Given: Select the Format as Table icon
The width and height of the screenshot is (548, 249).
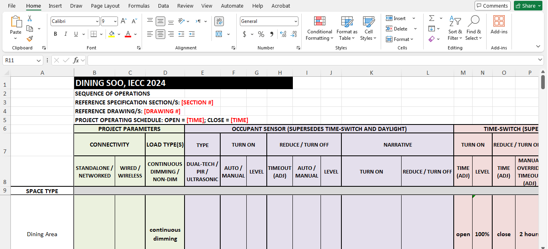Looking at the screenshot, I should pos(346,28).
